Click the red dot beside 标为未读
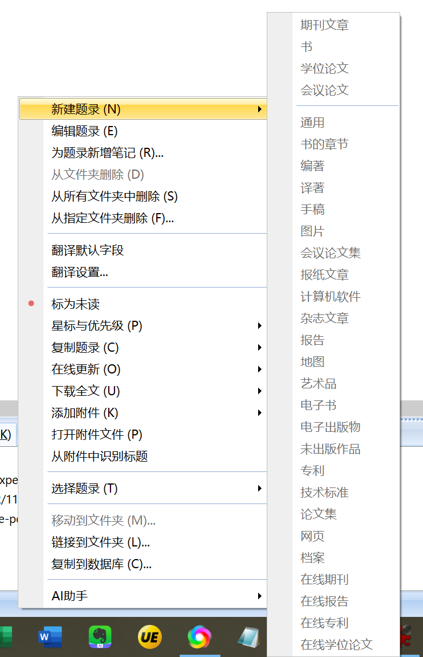The image size is (423, 657). click(x=31, y=304)
